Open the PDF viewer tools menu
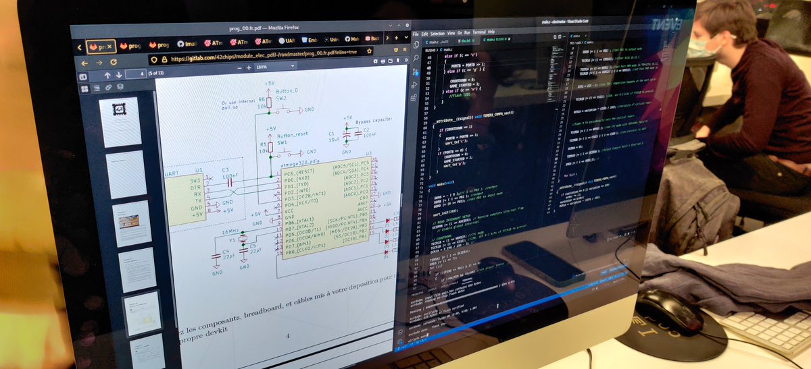The height and width of the screenshot is (369, 811). 406,60
